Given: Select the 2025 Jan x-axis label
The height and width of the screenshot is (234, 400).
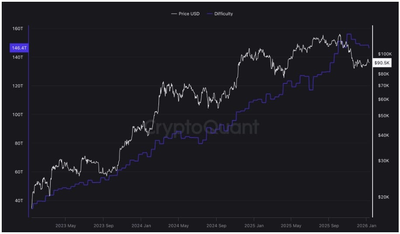Looking at the screenshot, I should click(254, 226).
